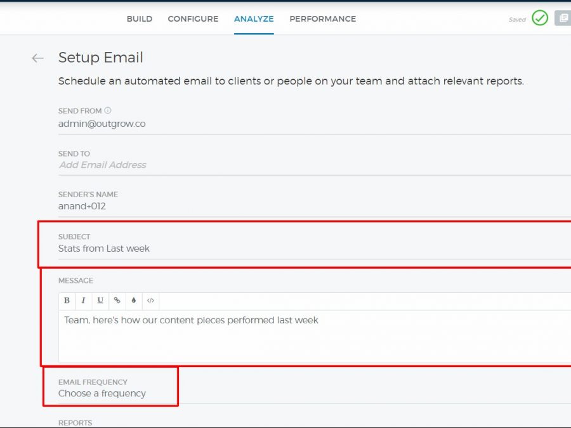Go to the PERFORMANCE tab
The height and width of the screenshot is (428, 571).
(322, 19)
